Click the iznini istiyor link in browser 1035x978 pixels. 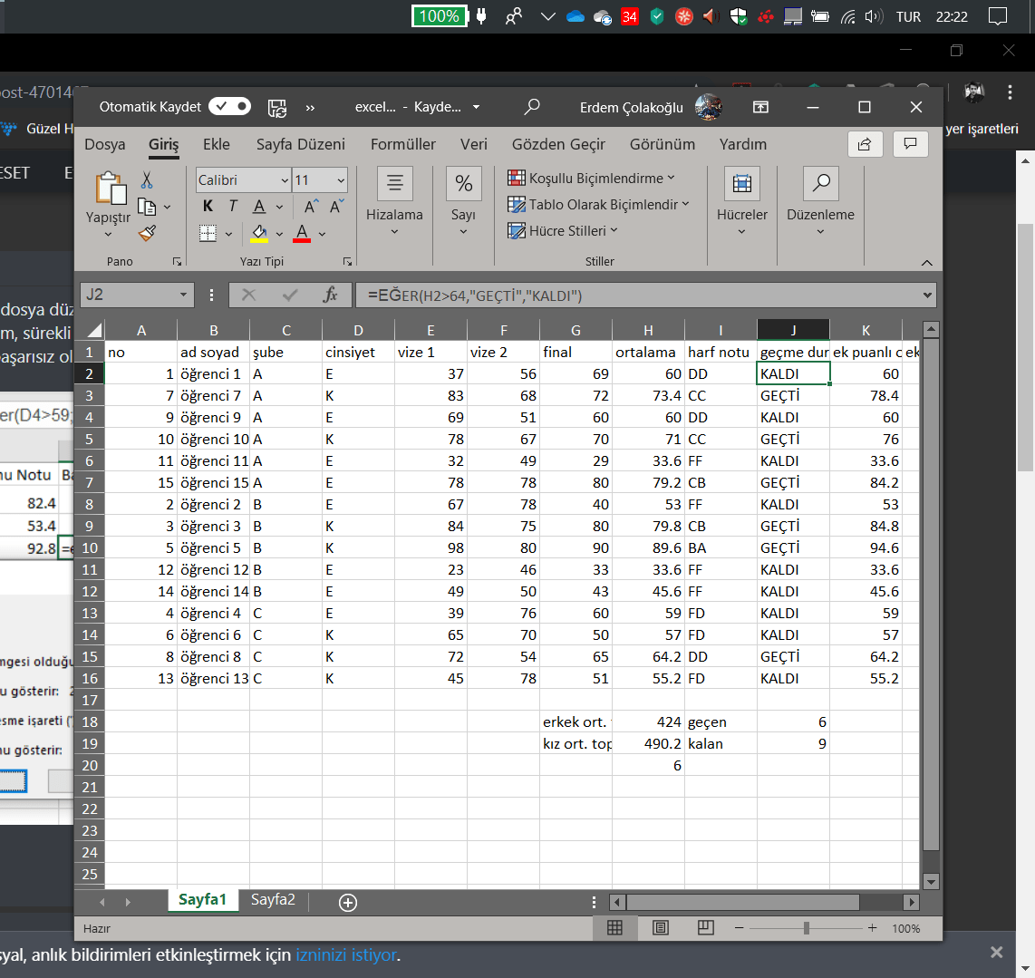346,955
